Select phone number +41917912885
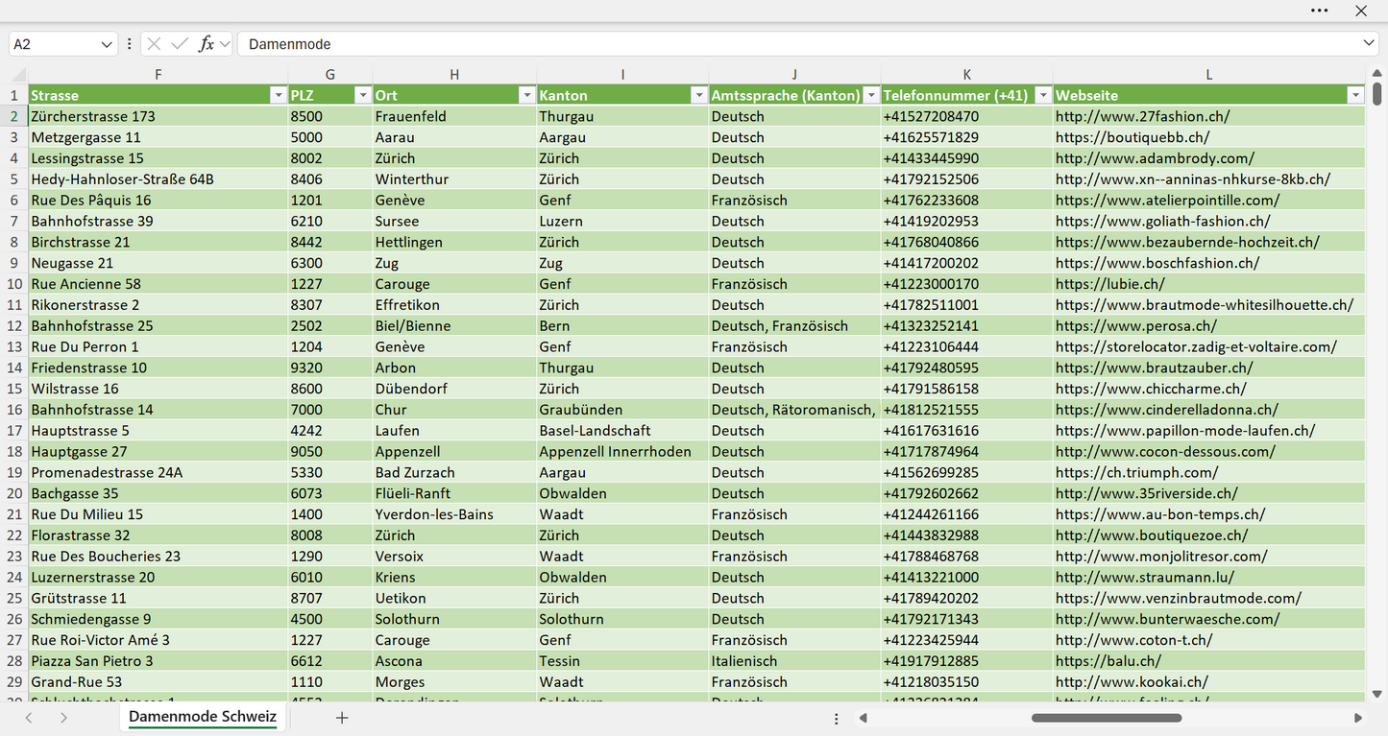This screenshot has height=736, width=1388. [x=966, y=661]
